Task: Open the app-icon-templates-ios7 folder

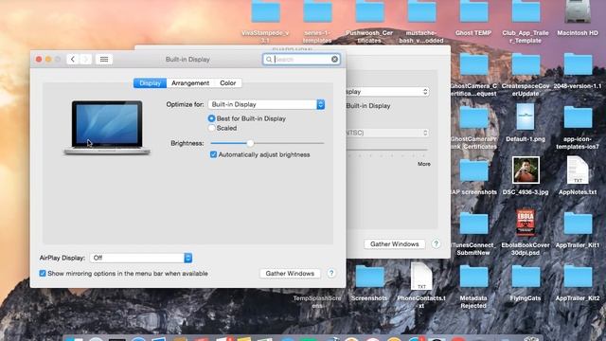Action: (578, 117)
